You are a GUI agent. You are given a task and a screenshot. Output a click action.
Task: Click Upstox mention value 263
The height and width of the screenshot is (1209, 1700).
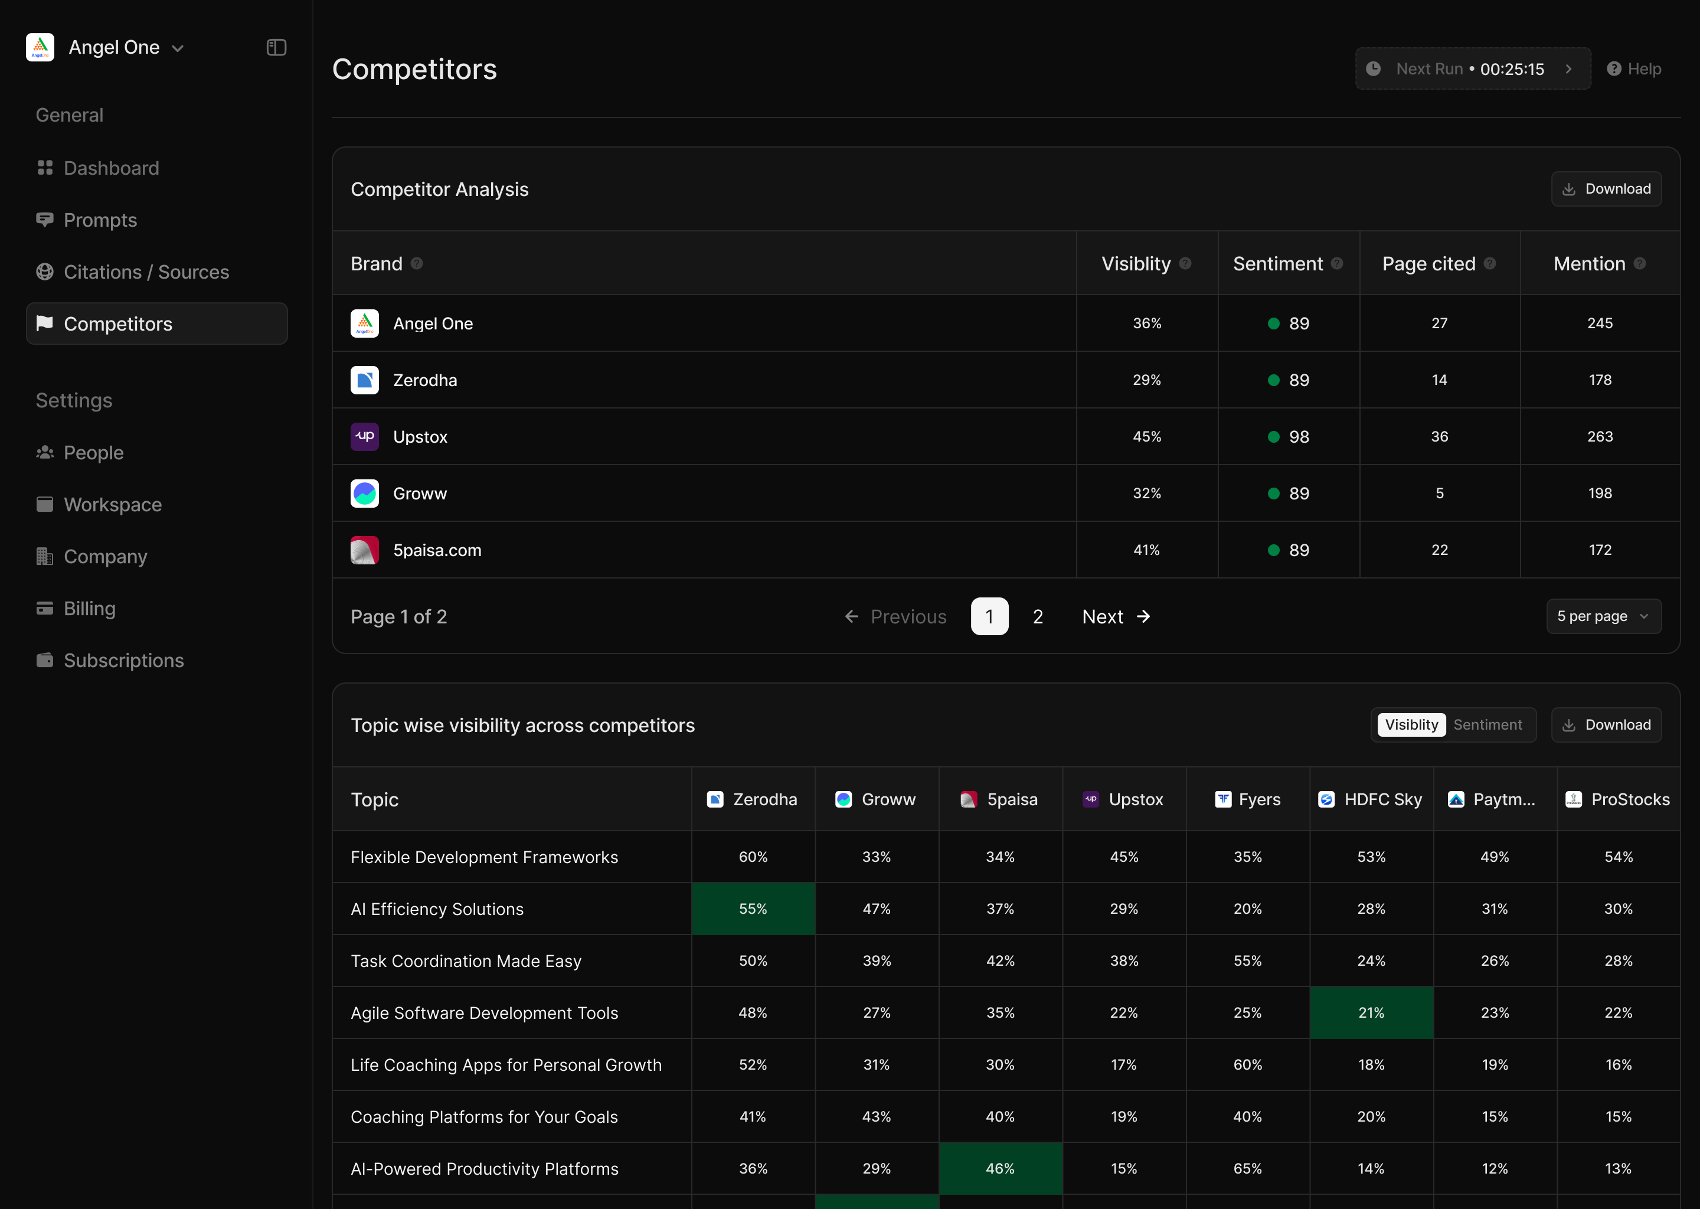1600,437
